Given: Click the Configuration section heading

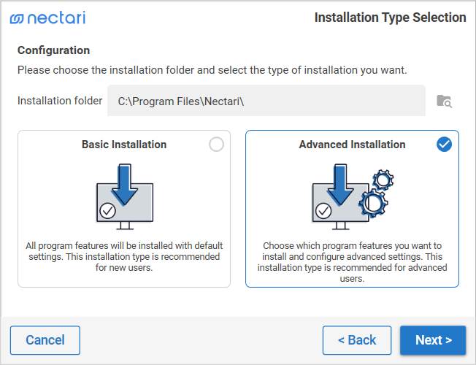Looking at the screenshot, I should (54, 50).
